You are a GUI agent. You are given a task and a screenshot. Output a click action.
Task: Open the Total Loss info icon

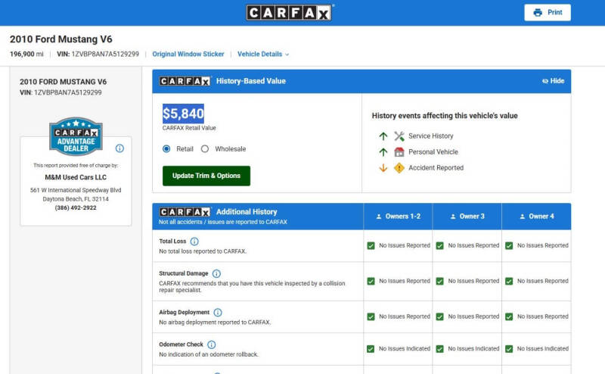click(x=194, y=242)
